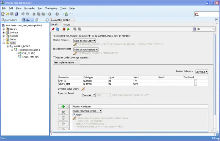Open the SQL Worksheet icon's dropdown arrow
This screenshot has height=141, width=220.
click(x=70, y=14)
